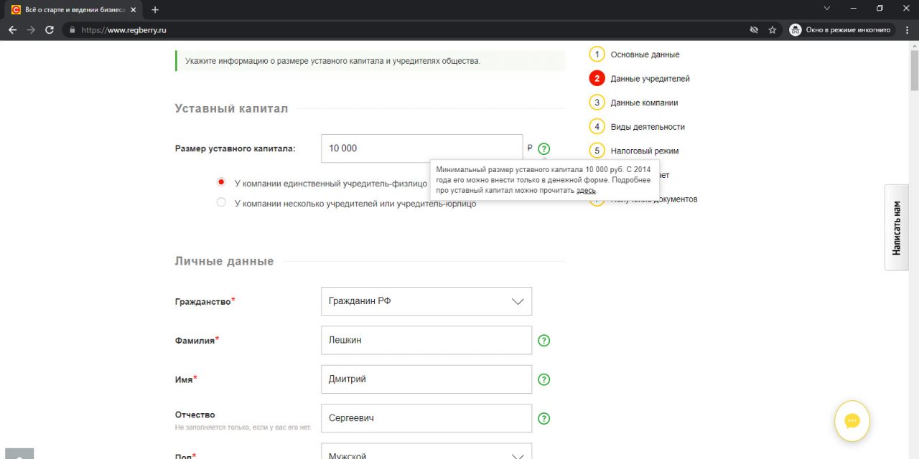Screen dimensions: 919x459
Task: Open a new browser tab
Action: [155, 10]
